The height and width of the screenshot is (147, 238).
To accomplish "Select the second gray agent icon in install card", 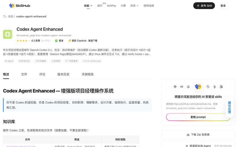I will point(182,87).
